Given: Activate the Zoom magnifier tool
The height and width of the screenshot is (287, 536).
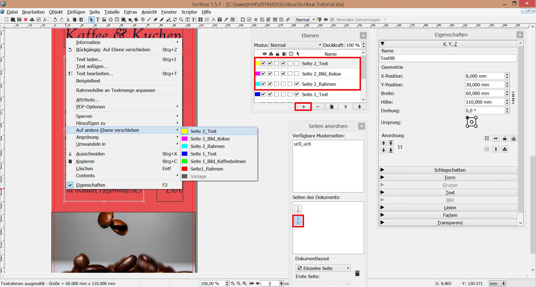Looking at the screenshot, I should [x=181, y=20].
